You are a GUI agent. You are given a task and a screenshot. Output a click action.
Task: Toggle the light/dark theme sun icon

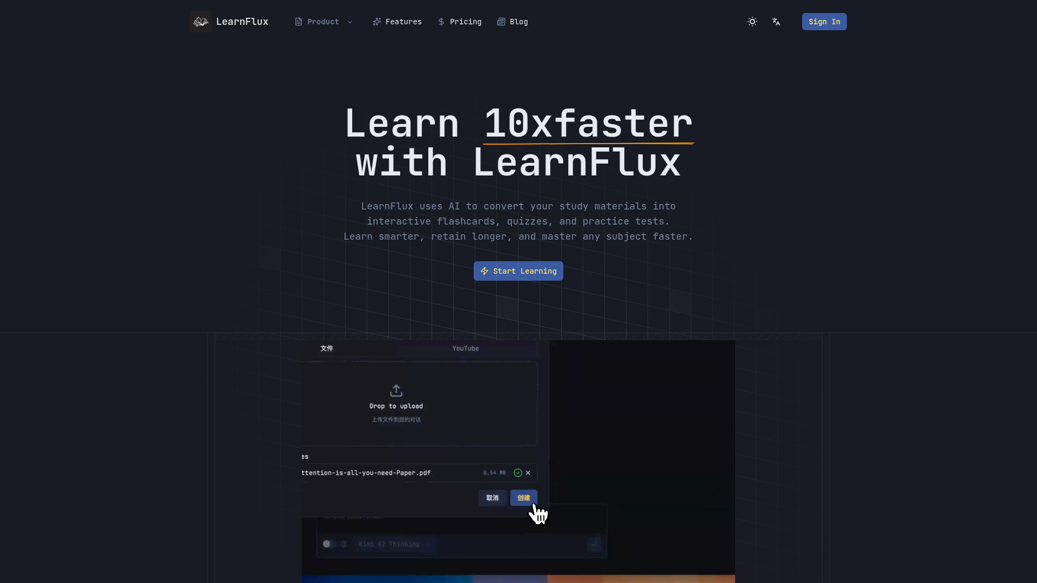tap(752, 22)
